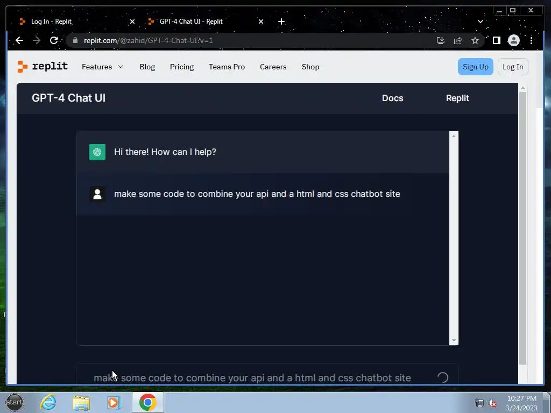Click the install app icon in the address bar
The image size is (551, 413).
[x=440, y=40]
